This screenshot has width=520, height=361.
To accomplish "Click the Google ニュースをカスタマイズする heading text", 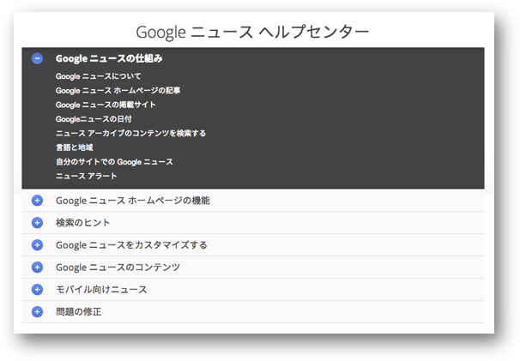I will pyautogui.click(x=131, y=245).
